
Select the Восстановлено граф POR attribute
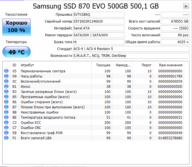pos(42,133)
